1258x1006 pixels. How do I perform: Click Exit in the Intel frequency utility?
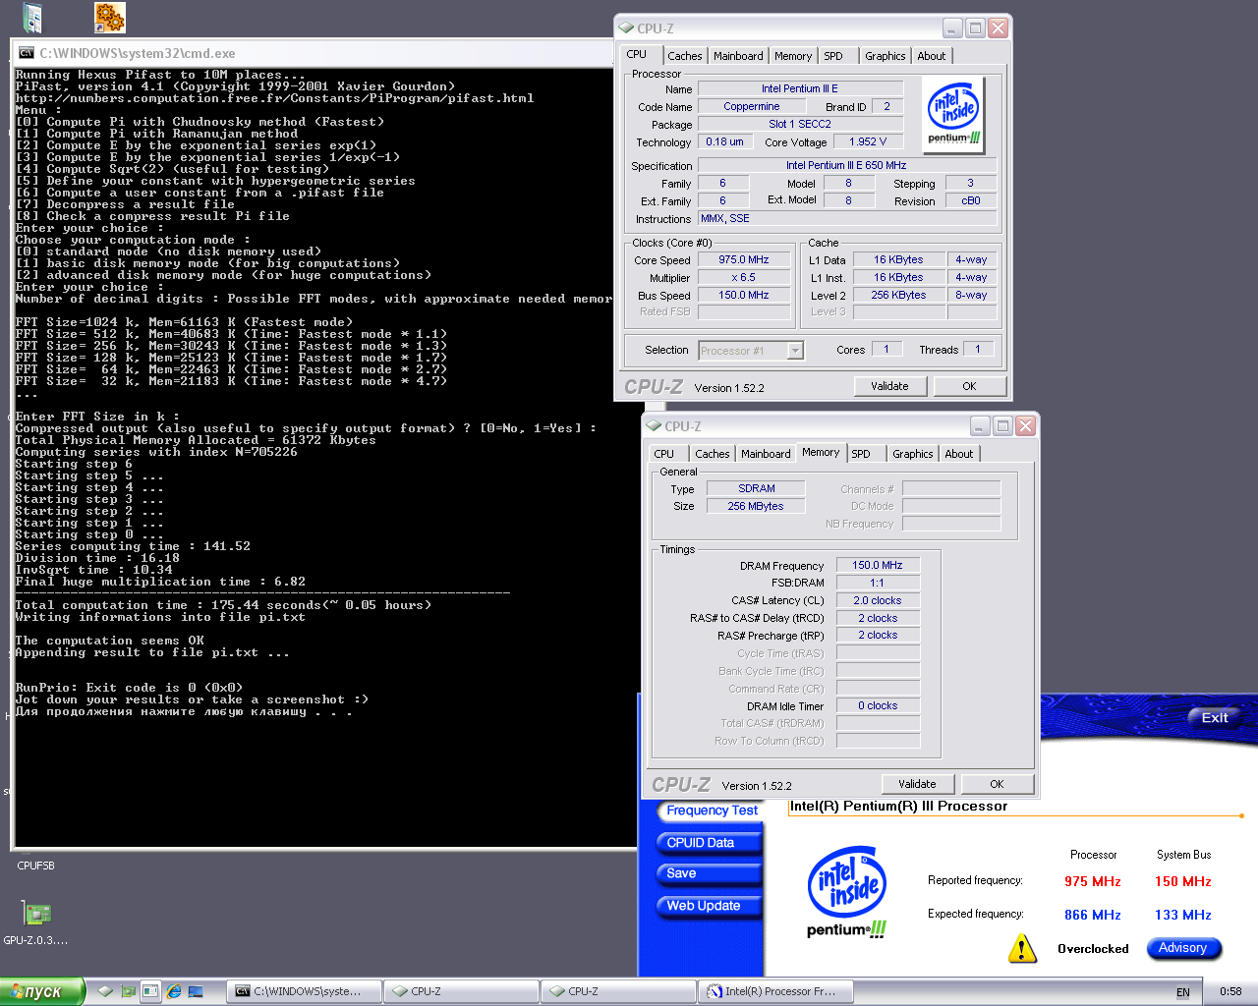point(1215,718)
